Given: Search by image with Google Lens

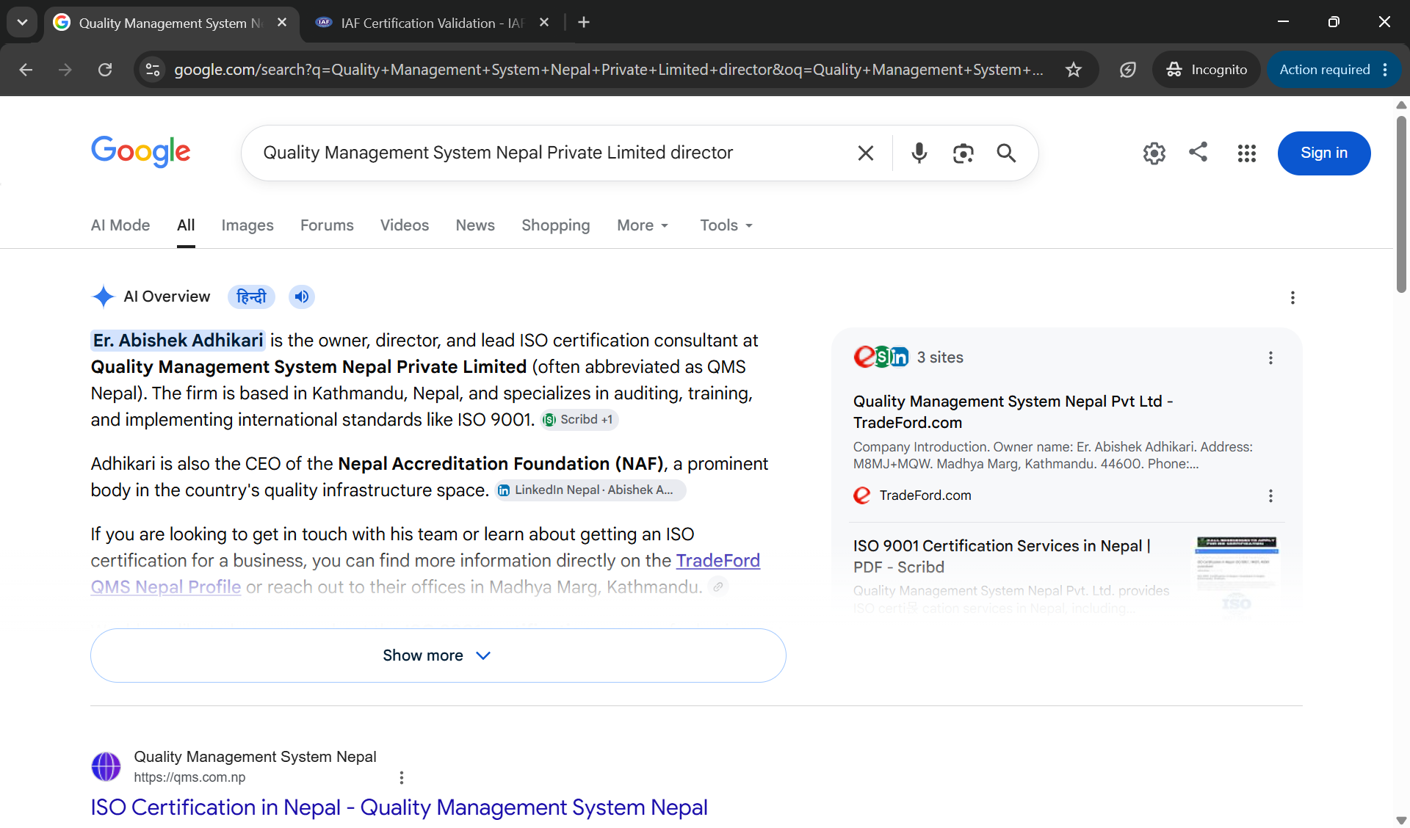Looking at the screenshot, I should 963,153.
